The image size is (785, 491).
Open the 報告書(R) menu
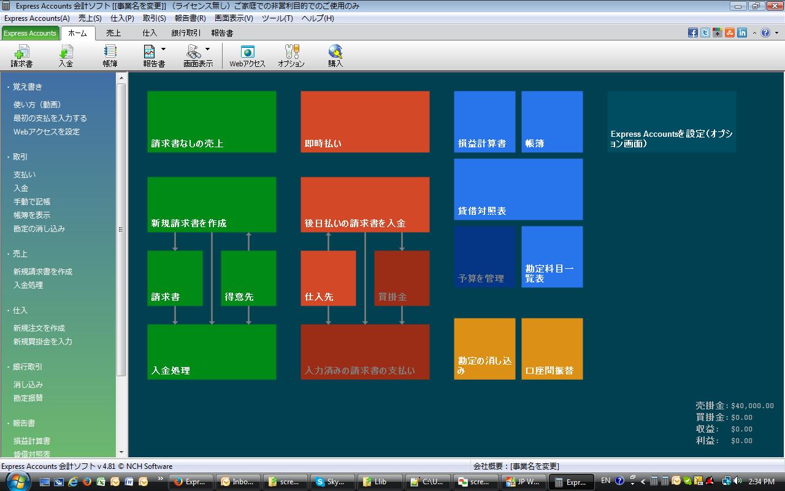click(x=190, y=18)
